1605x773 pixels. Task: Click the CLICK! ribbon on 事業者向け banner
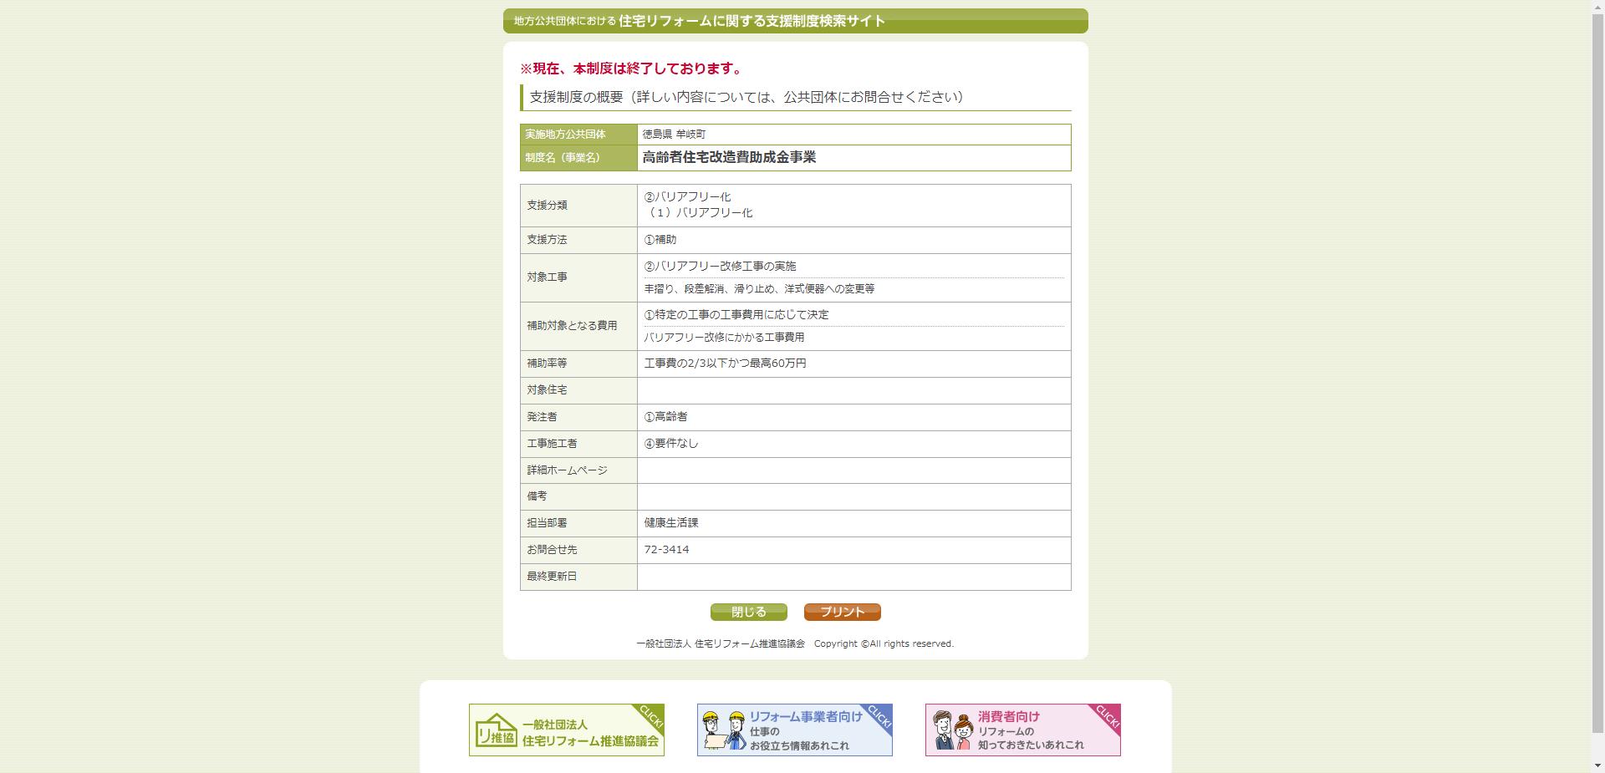879,716
